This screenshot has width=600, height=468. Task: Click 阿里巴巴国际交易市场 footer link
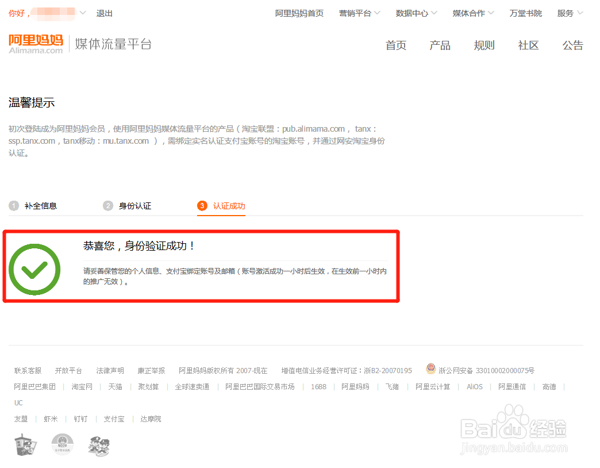[x=260, y=386]
